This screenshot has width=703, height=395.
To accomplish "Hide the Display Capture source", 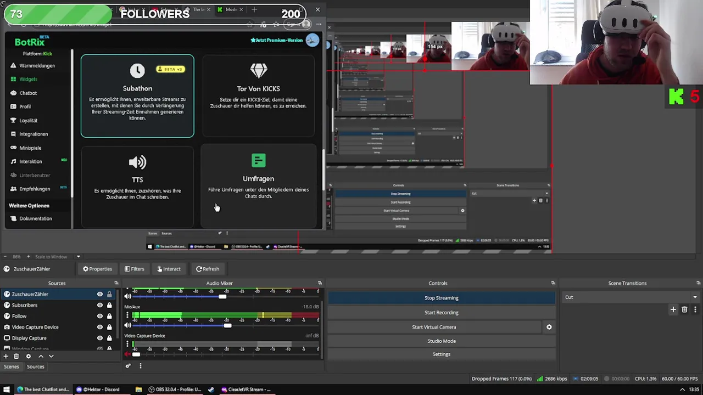I will [100, 338].
